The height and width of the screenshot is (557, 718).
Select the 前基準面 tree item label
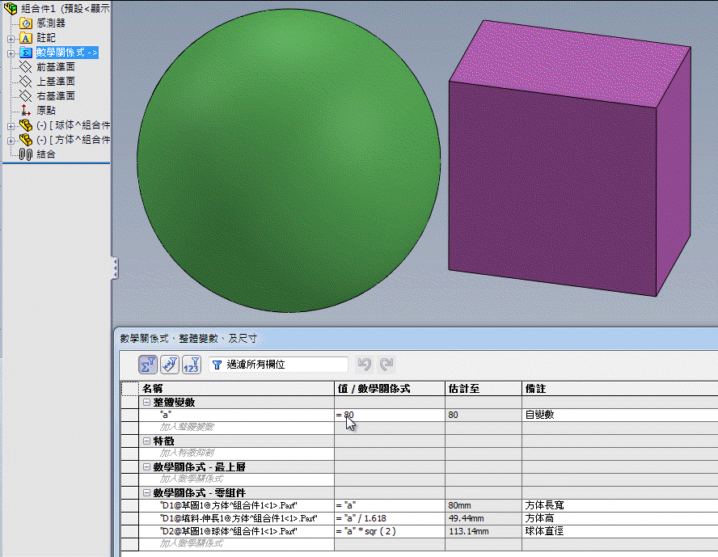click(x=56, y=67)
